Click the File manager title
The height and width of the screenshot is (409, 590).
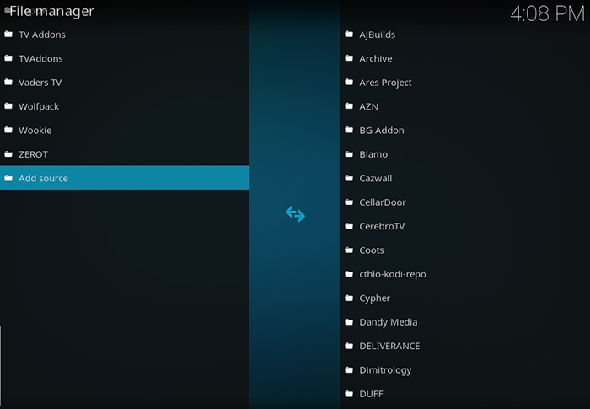coord(51,11)
